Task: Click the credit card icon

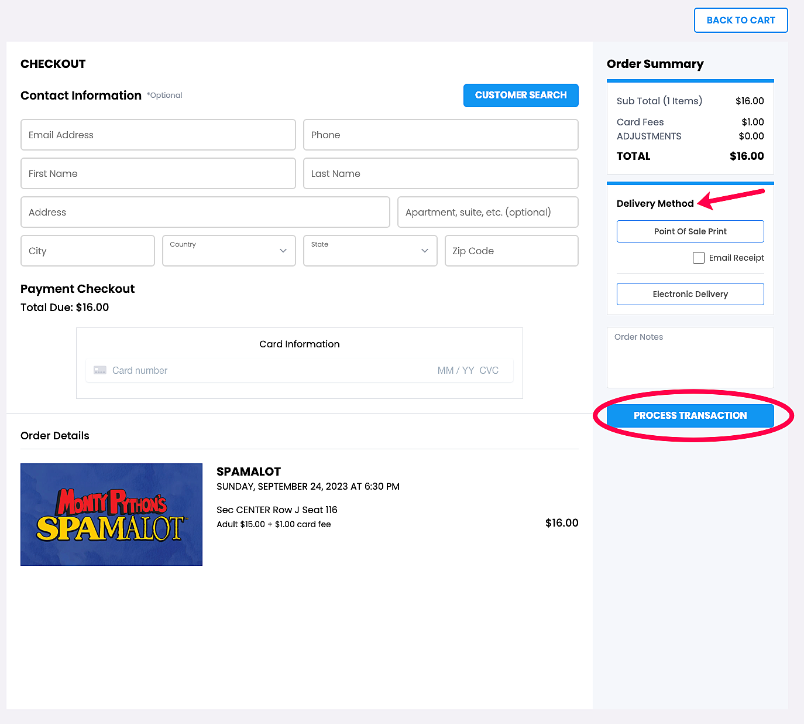Action: point(100,370)
